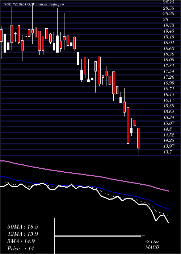Click the pink 50MA moving average line
This screenshot has height=254, width=181.
pos(84,175)
